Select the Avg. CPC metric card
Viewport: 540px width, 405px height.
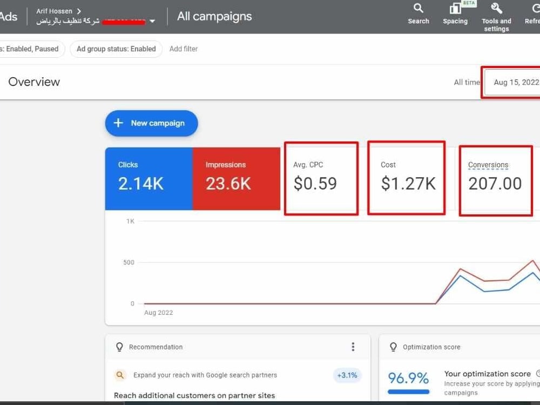(x=321, y=178)
